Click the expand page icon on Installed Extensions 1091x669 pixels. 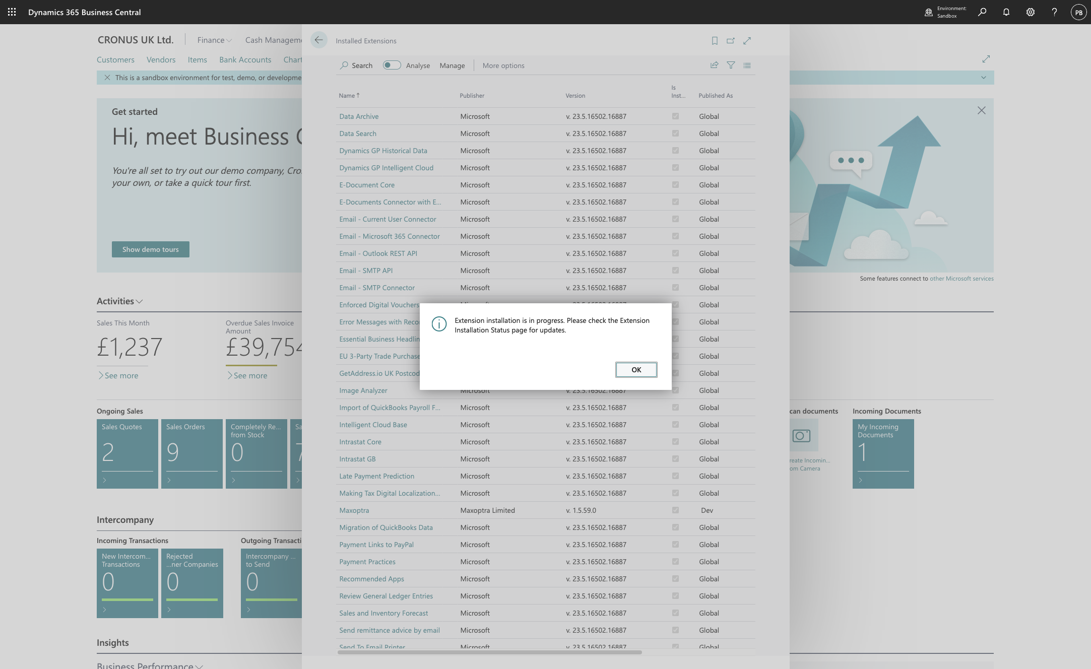coord(747,41)
